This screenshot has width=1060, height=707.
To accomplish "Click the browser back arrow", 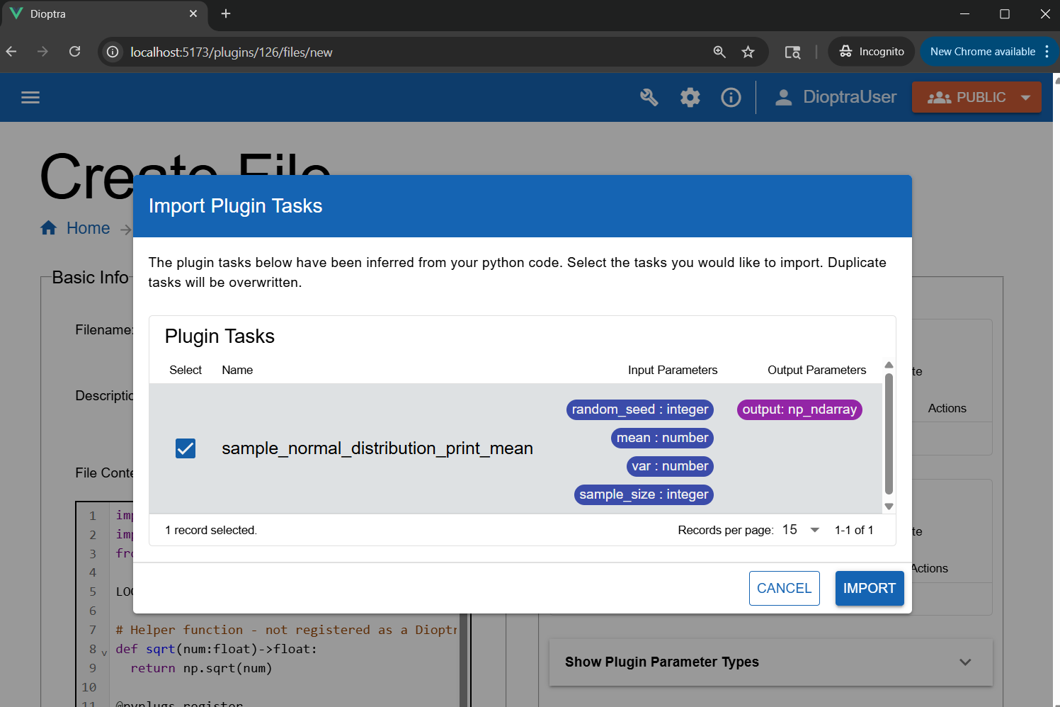I will tap(13, 51).
